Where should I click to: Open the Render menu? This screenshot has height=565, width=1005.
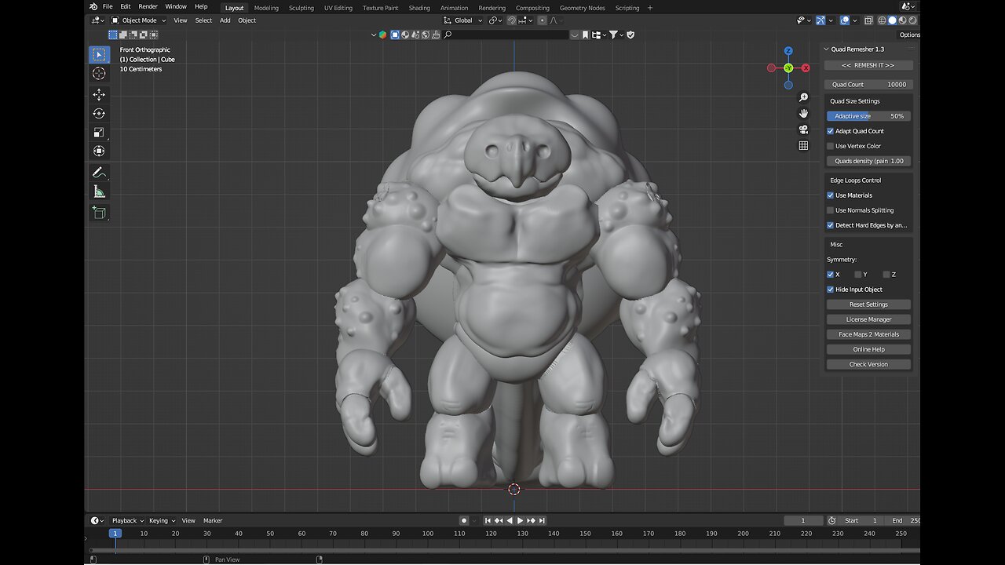[x=148, y=6]
